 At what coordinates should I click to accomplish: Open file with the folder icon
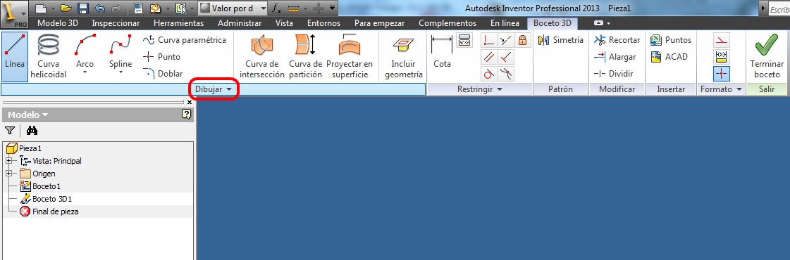coord(66,8)
